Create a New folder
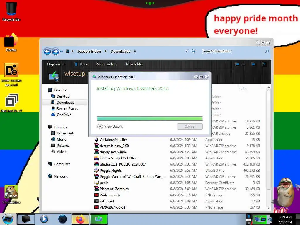The width and height of the screenshot is (300, 225). tap(134, 64)
